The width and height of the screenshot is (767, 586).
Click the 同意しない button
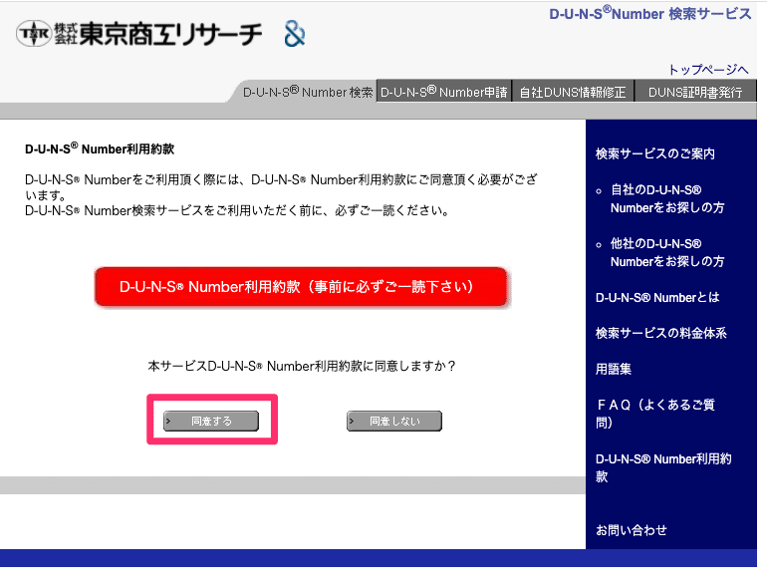(x=394, y=421)
